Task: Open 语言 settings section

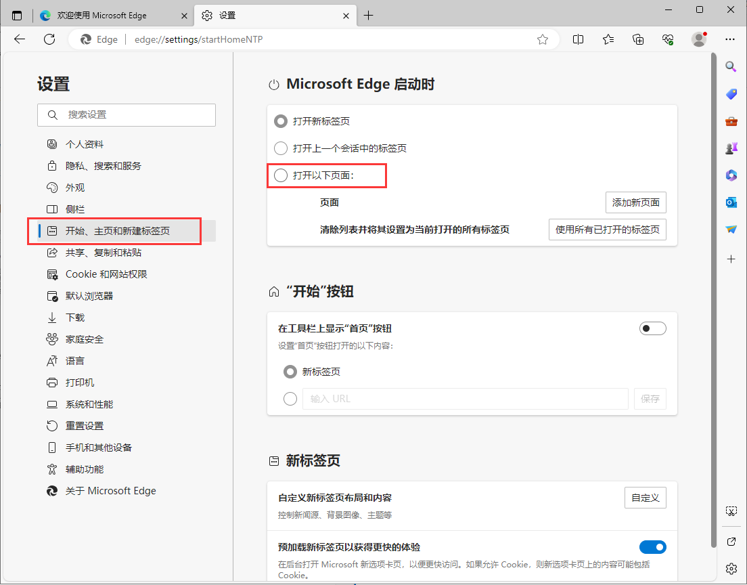Action: [127, 361]
